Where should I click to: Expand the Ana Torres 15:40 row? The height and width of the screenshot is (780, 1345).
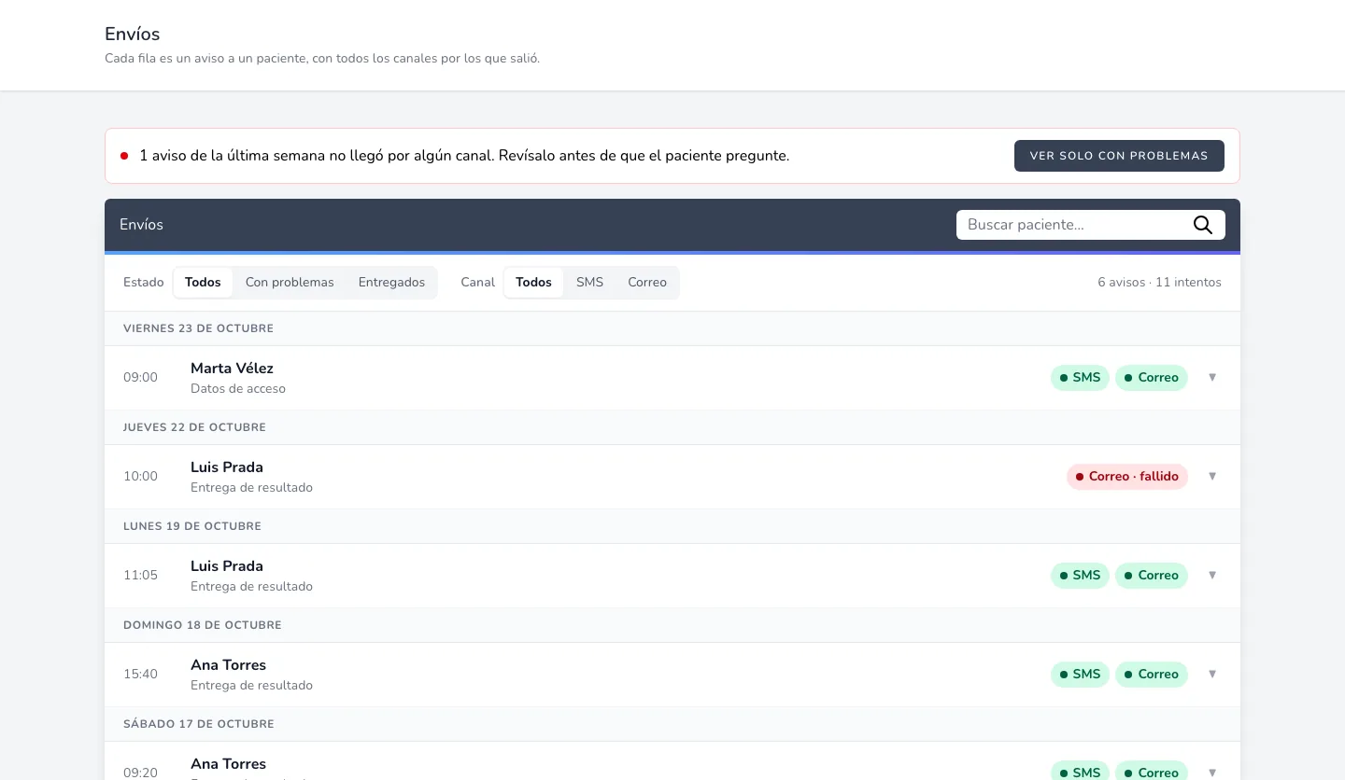pyautogui.click(x=1212, y=675)
